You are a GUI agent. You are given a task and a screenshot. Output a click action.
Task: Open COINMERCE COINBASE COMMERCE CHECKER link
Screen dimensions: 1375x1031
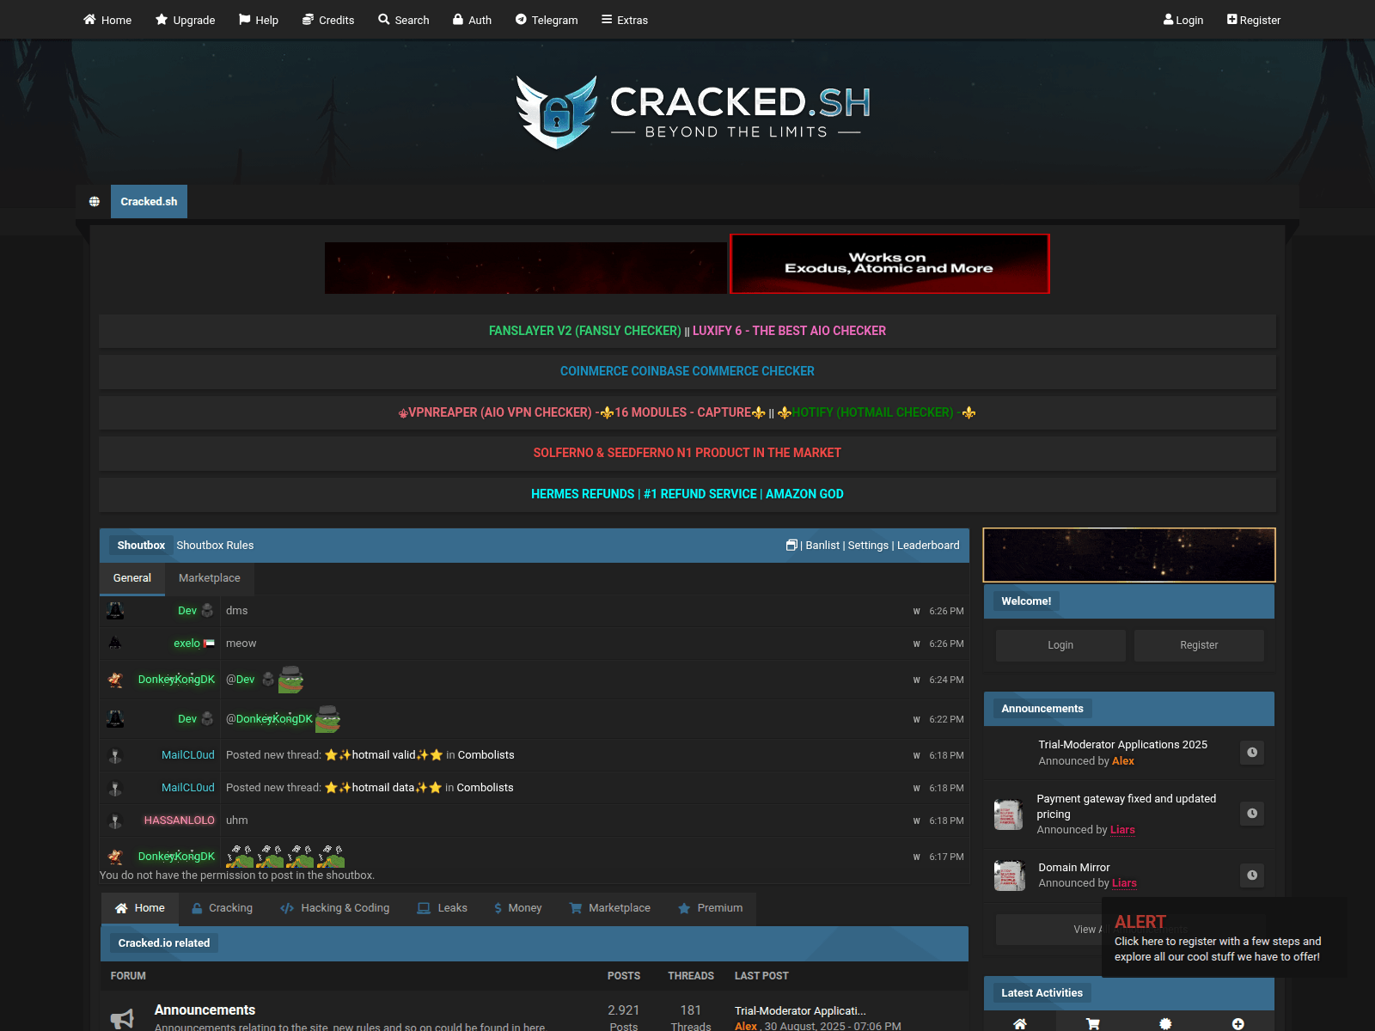point(687,371)
